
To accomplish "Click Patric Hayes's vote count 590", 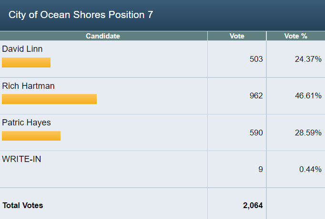I will click(x=256, y=133).
